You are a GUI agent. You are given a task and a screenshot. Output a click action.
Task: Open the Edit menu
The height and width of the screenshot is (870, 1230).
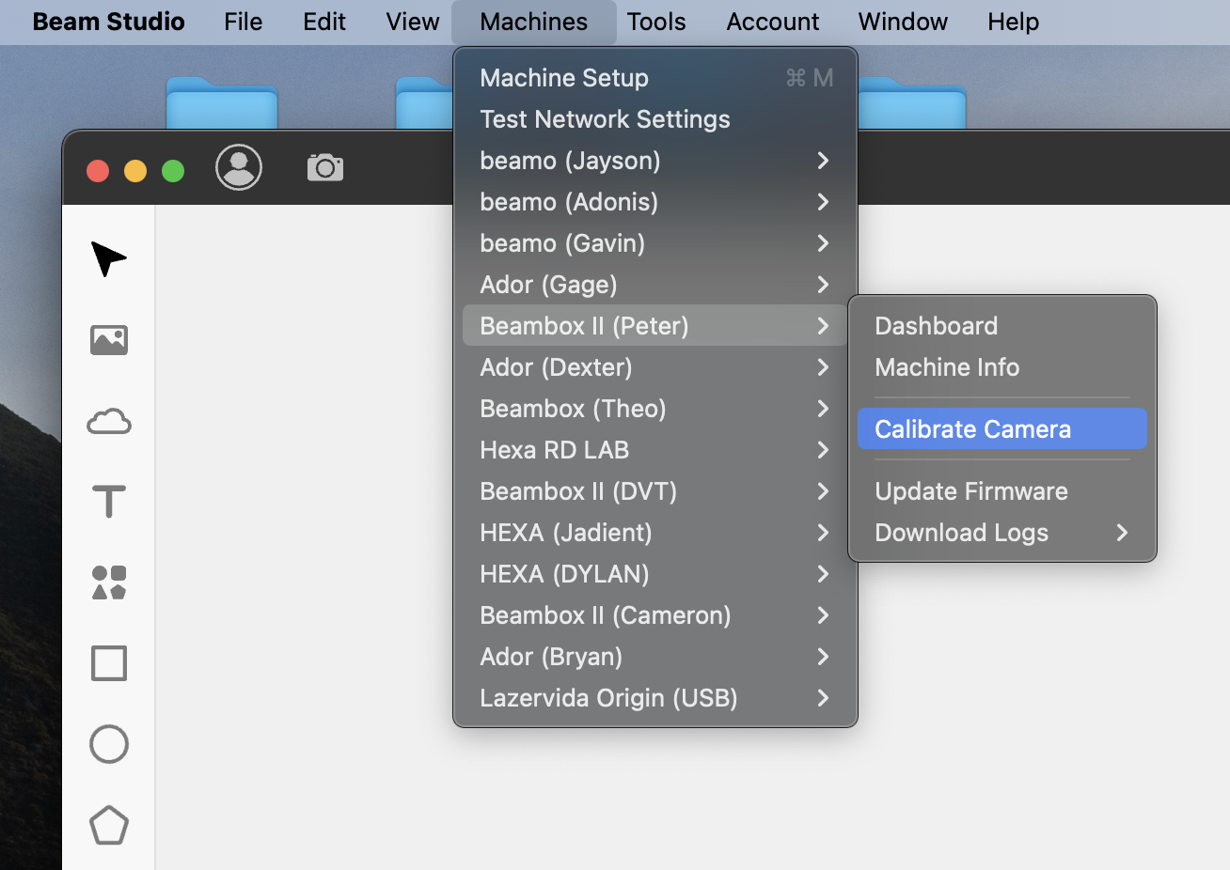click(x=324, y=22)
